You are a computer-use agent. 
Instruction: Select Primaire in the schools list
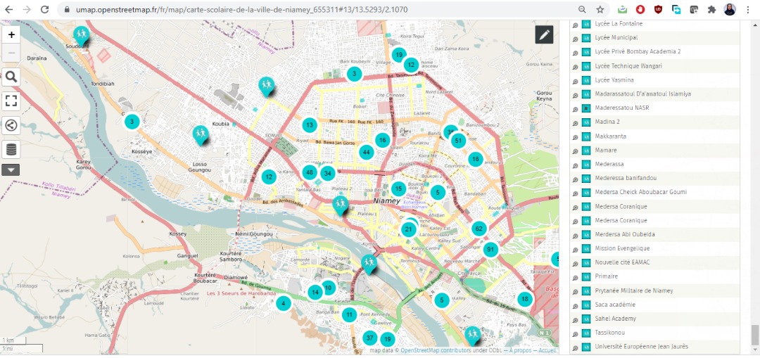click(x=607, y=276)
